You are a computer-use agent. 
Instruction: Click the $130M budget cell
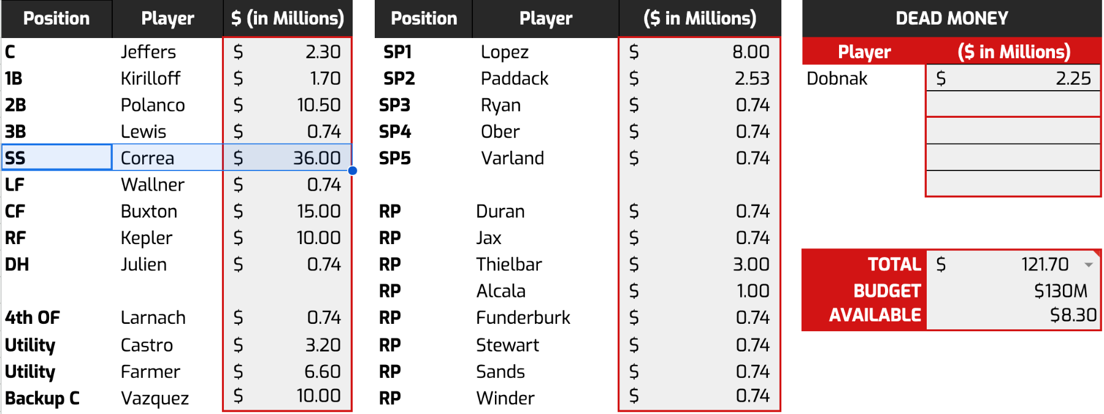[x=1013, y=291]
